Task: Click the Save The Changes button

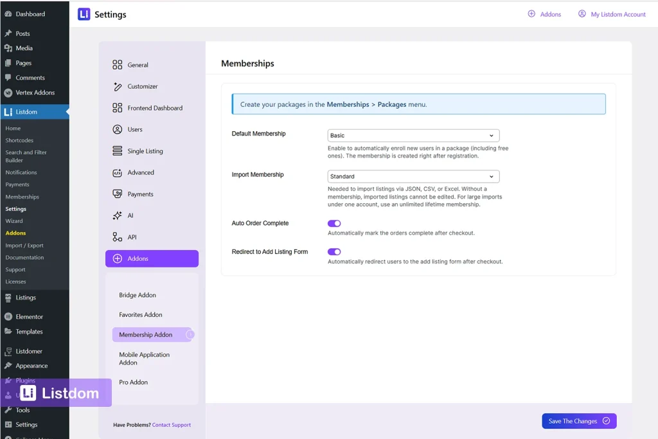Action: 578,421
